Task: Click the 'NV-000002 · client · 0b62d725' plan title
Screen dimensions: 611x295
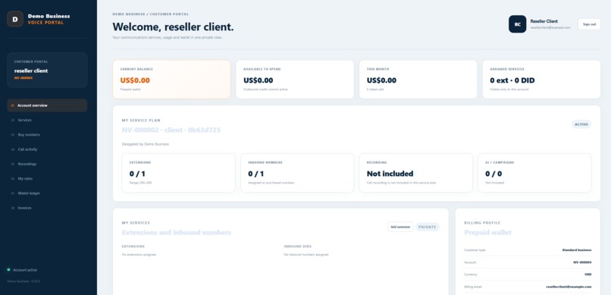Action: click(x=171, y=130)
